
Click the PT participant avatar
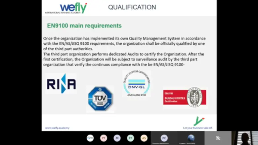pyautogui.click(x=104, y=138)
